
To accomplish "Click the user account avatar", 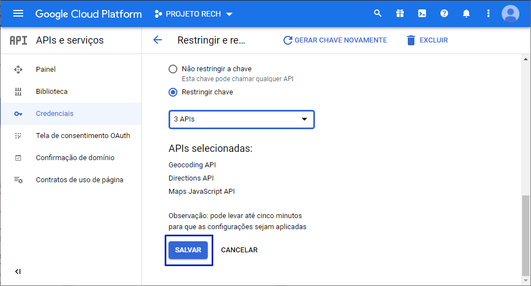I will click(510, 14).
